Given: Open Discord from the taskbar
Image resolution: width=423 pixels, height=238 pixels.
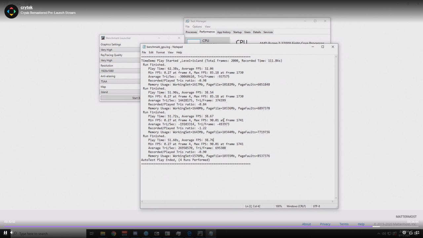Looking at the screenshot, I should click(135, 233).
